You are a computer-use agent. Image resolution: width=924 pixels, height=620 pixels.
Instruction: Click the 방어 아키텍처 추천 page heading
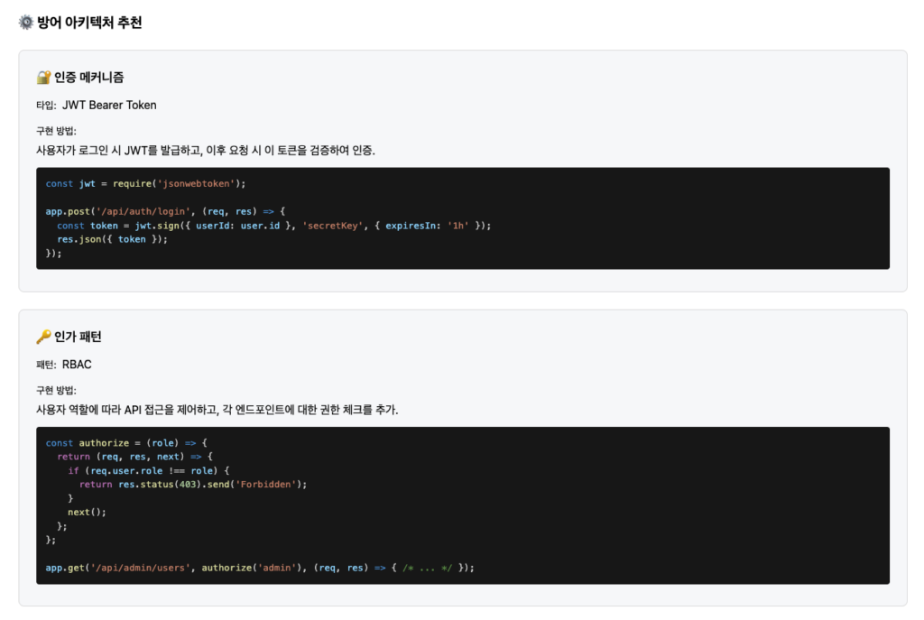click(89, 23)
